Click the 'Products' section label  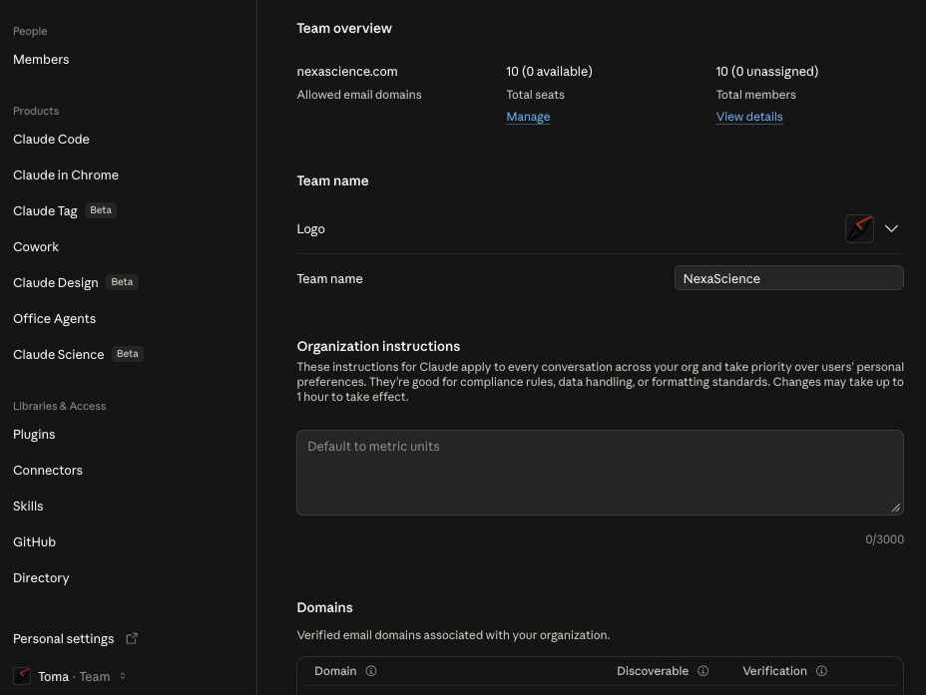point(36,111)
